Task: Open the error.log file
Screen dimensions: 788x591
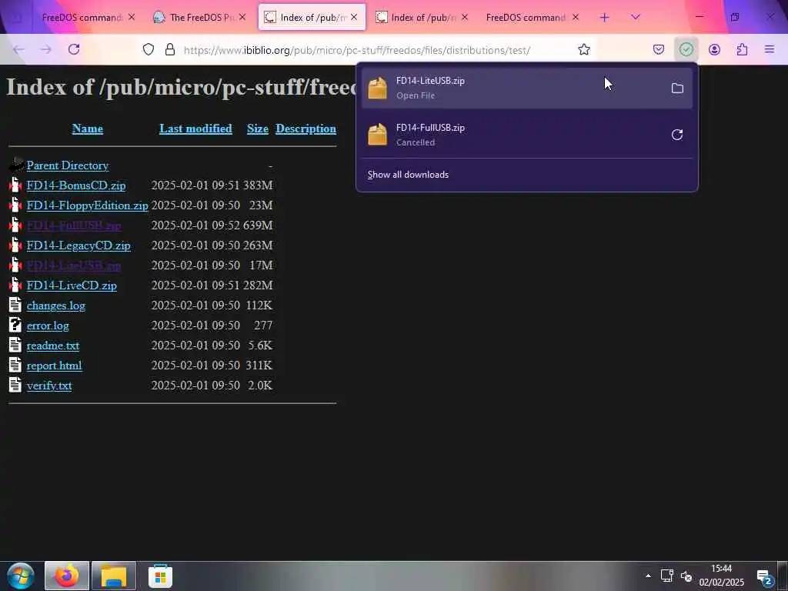Action: click(x=48, y=326)
